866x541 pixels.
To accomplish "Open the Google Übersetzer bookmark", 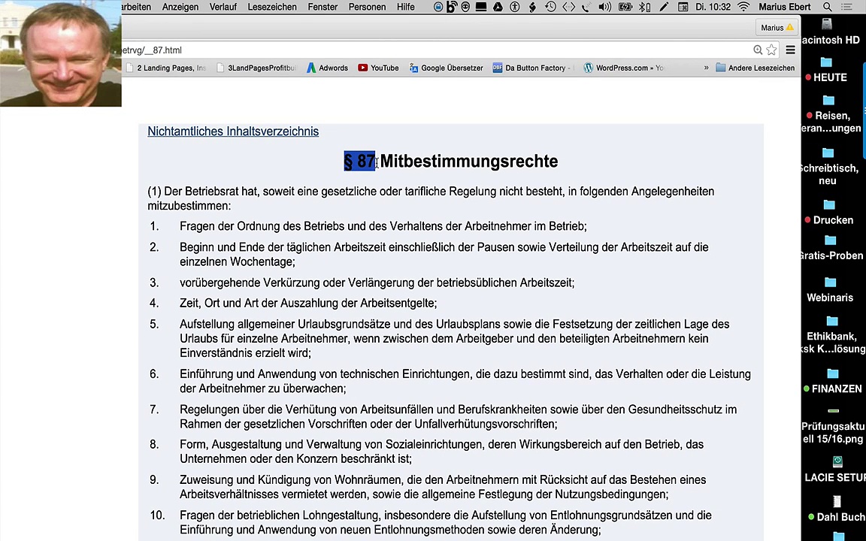I will [446, 68].
